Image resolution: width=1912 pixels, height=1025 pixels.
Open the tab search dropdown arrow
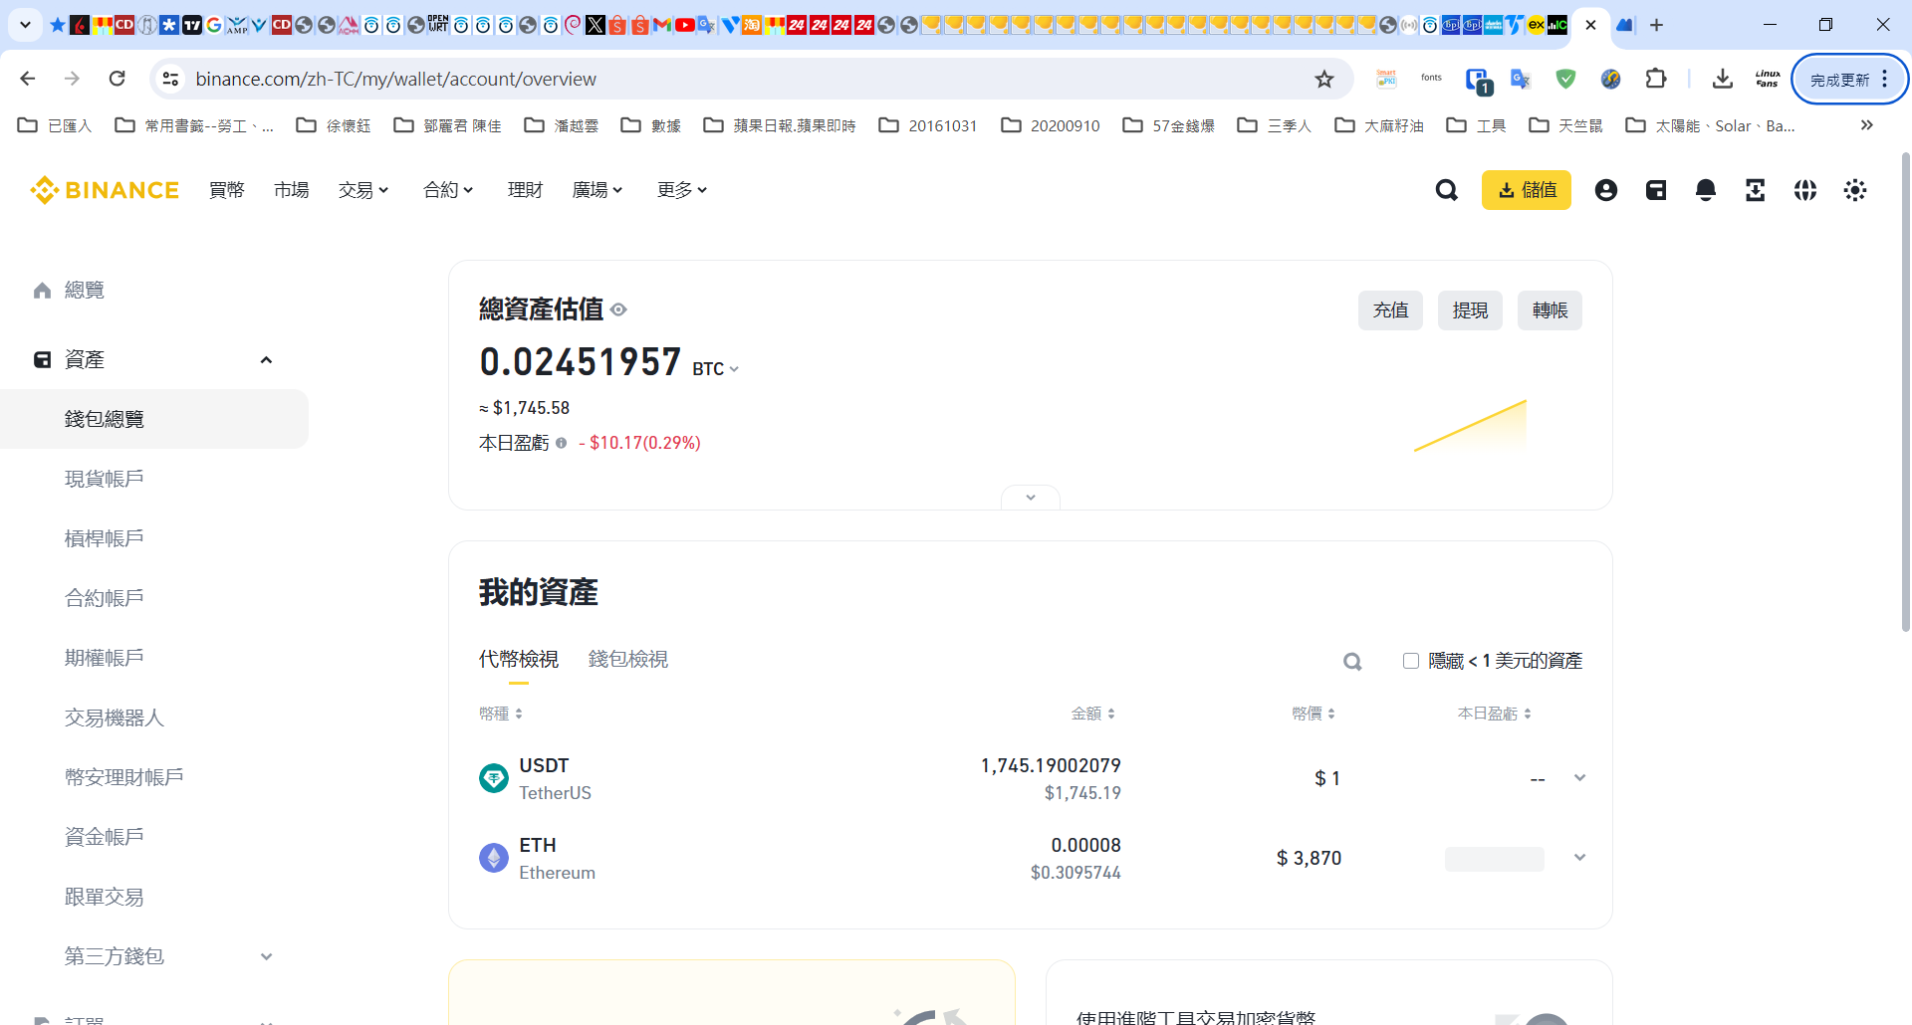click(25, 25)
